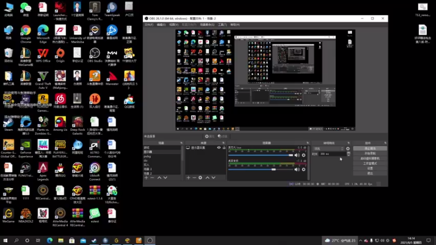
Task: Toggle the lock on 显示器采集 source
Action: coord(224,148)
